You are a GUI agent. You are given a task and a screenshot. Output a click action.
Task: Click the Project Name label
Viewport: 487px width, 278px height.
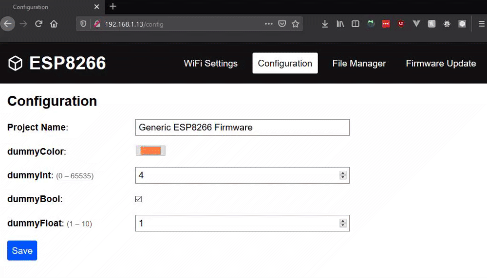37,127
